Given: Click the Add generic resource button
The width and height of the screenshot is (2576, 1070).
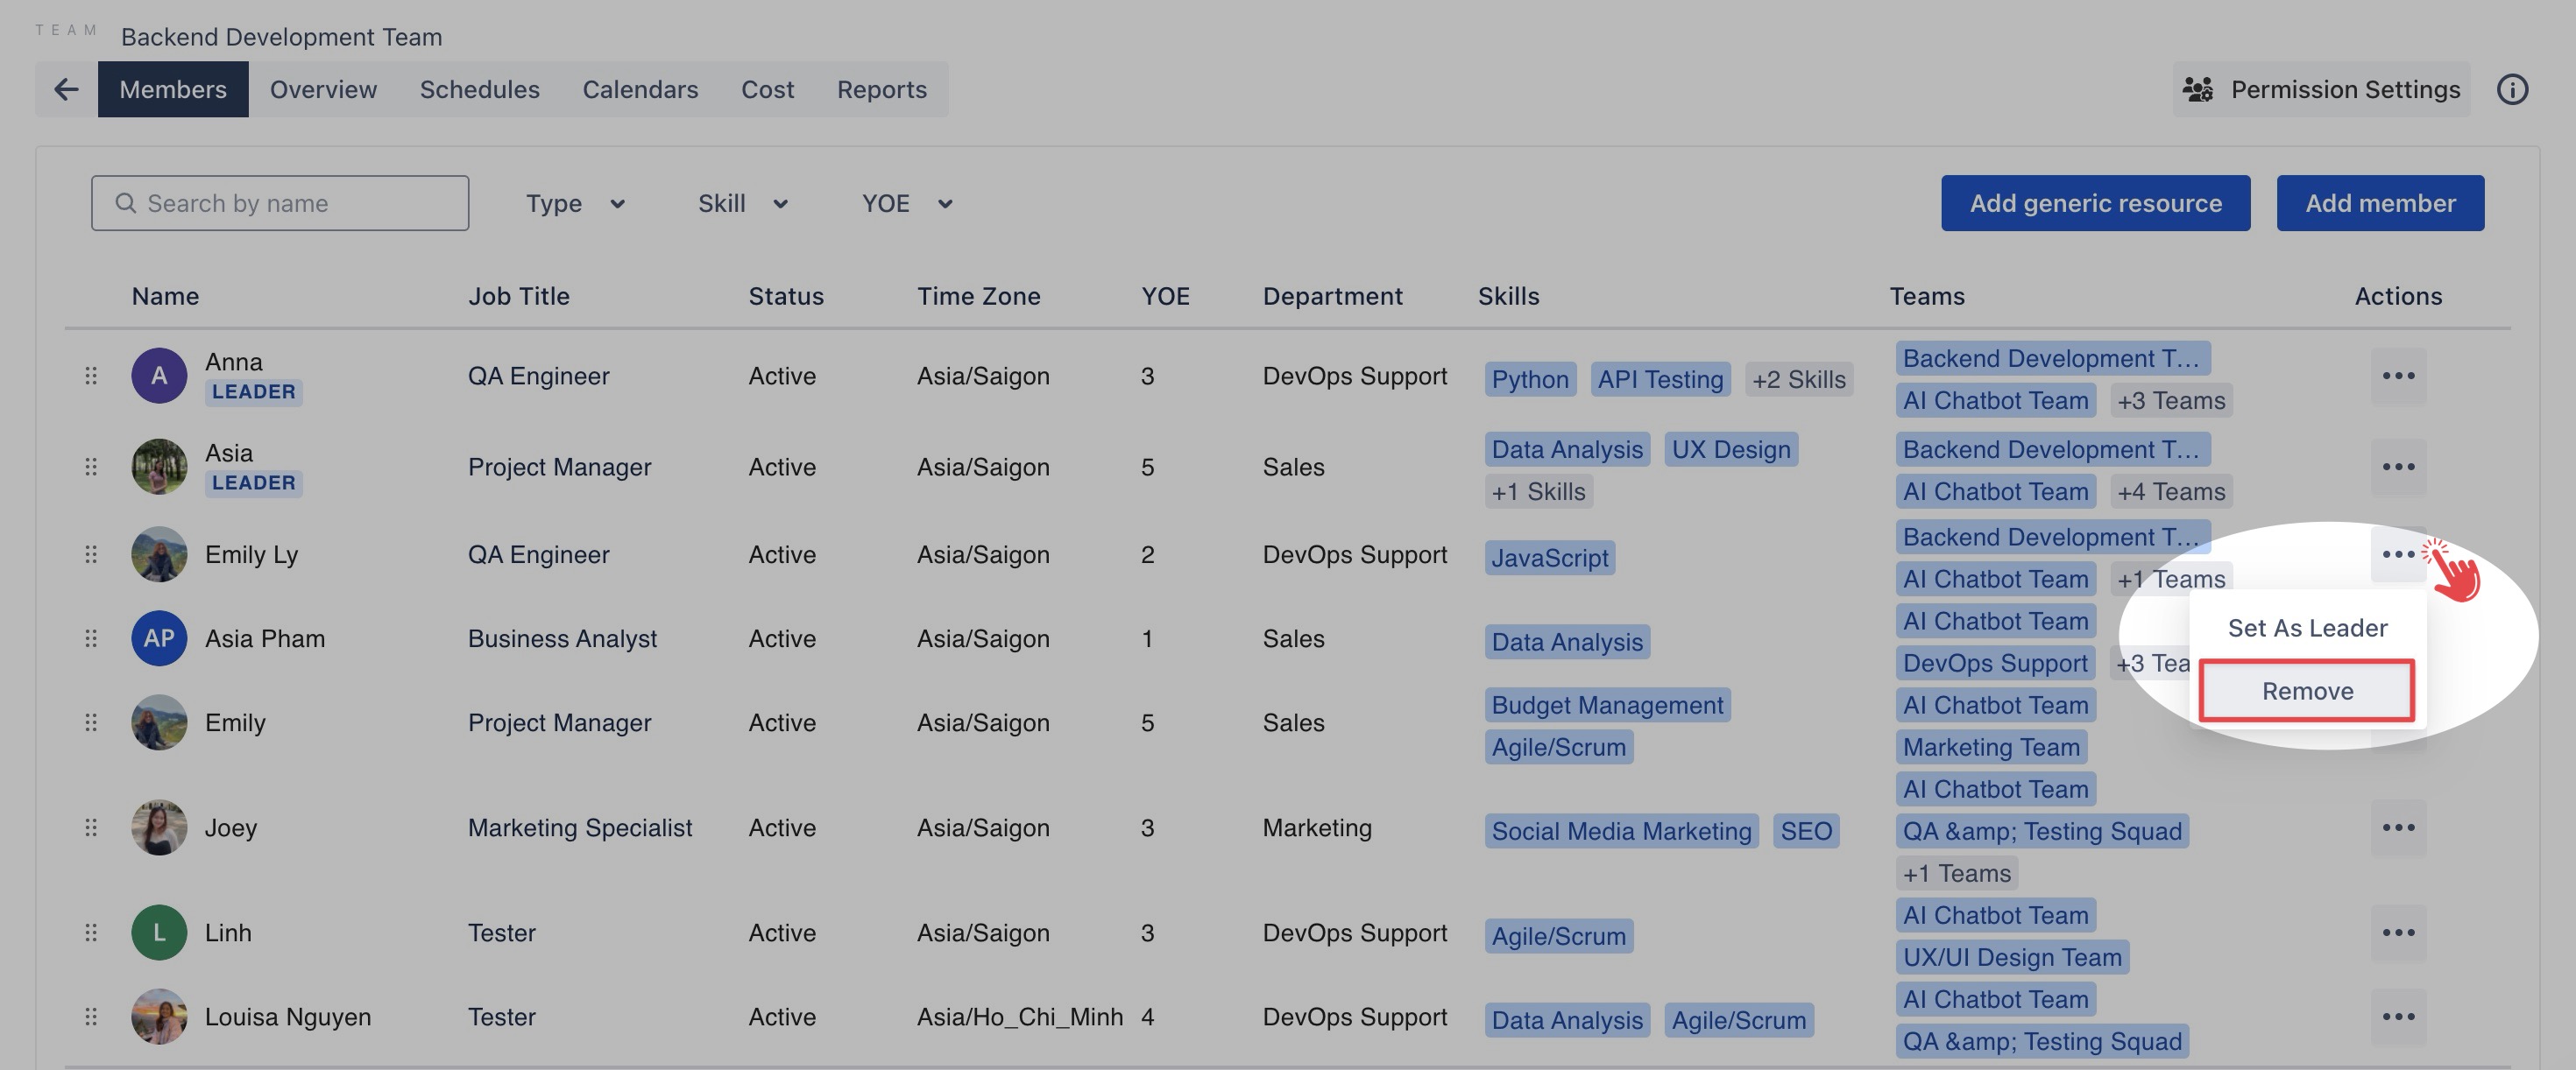Looking at the screenshot, I should click(2095, 204).
